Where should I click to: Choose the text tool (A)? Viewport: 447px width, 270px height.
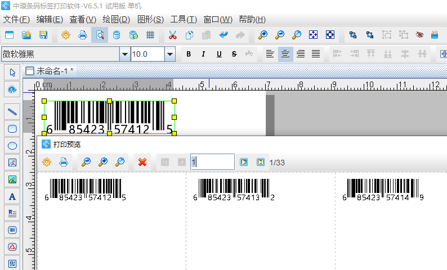click(x=12, y=196)
